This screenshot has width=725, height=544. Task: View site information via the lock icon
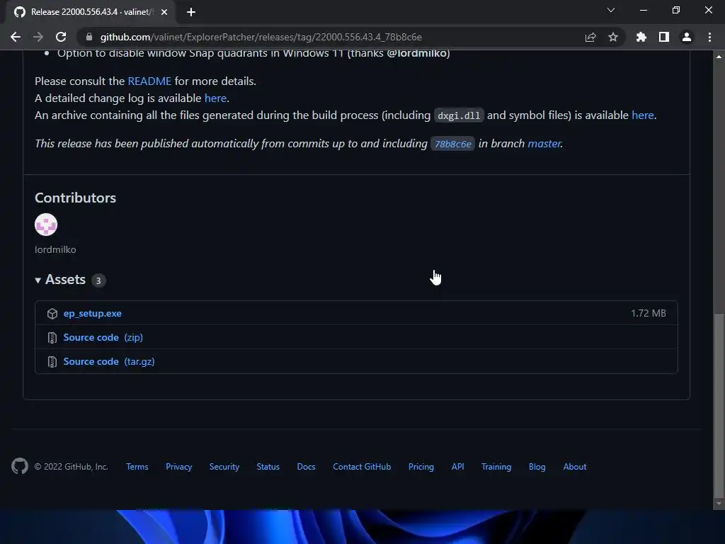coord(89,37)
